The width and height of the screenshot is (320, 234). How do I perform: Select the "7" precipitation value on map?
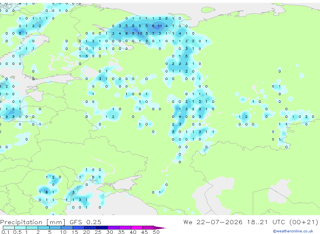click(x=153, y=34)
